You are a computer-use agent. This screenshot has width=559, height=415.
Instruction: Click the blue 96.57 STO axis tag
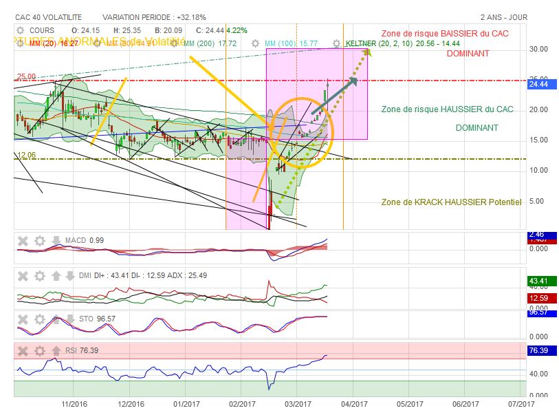(542, 313)
